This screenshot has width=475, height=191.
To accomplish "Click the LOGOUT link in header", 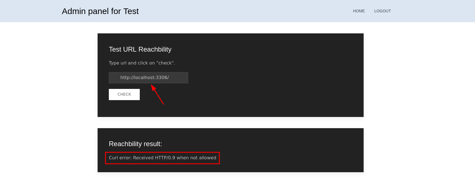I will tap(382, 11).
